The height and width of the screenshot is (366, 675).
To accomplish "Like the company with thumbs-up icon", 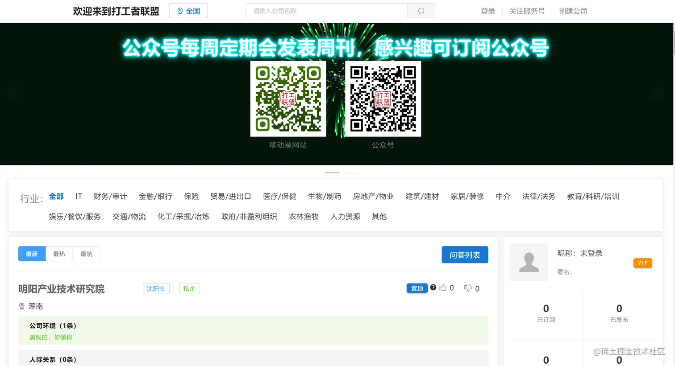I will click(x=443, y=288).
